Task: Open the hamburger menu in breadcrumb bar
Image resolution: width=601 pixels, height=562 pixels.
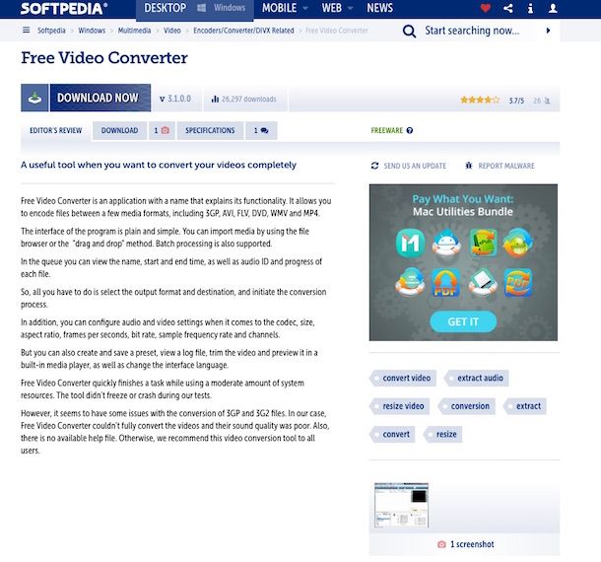Action: coord(26,30)
